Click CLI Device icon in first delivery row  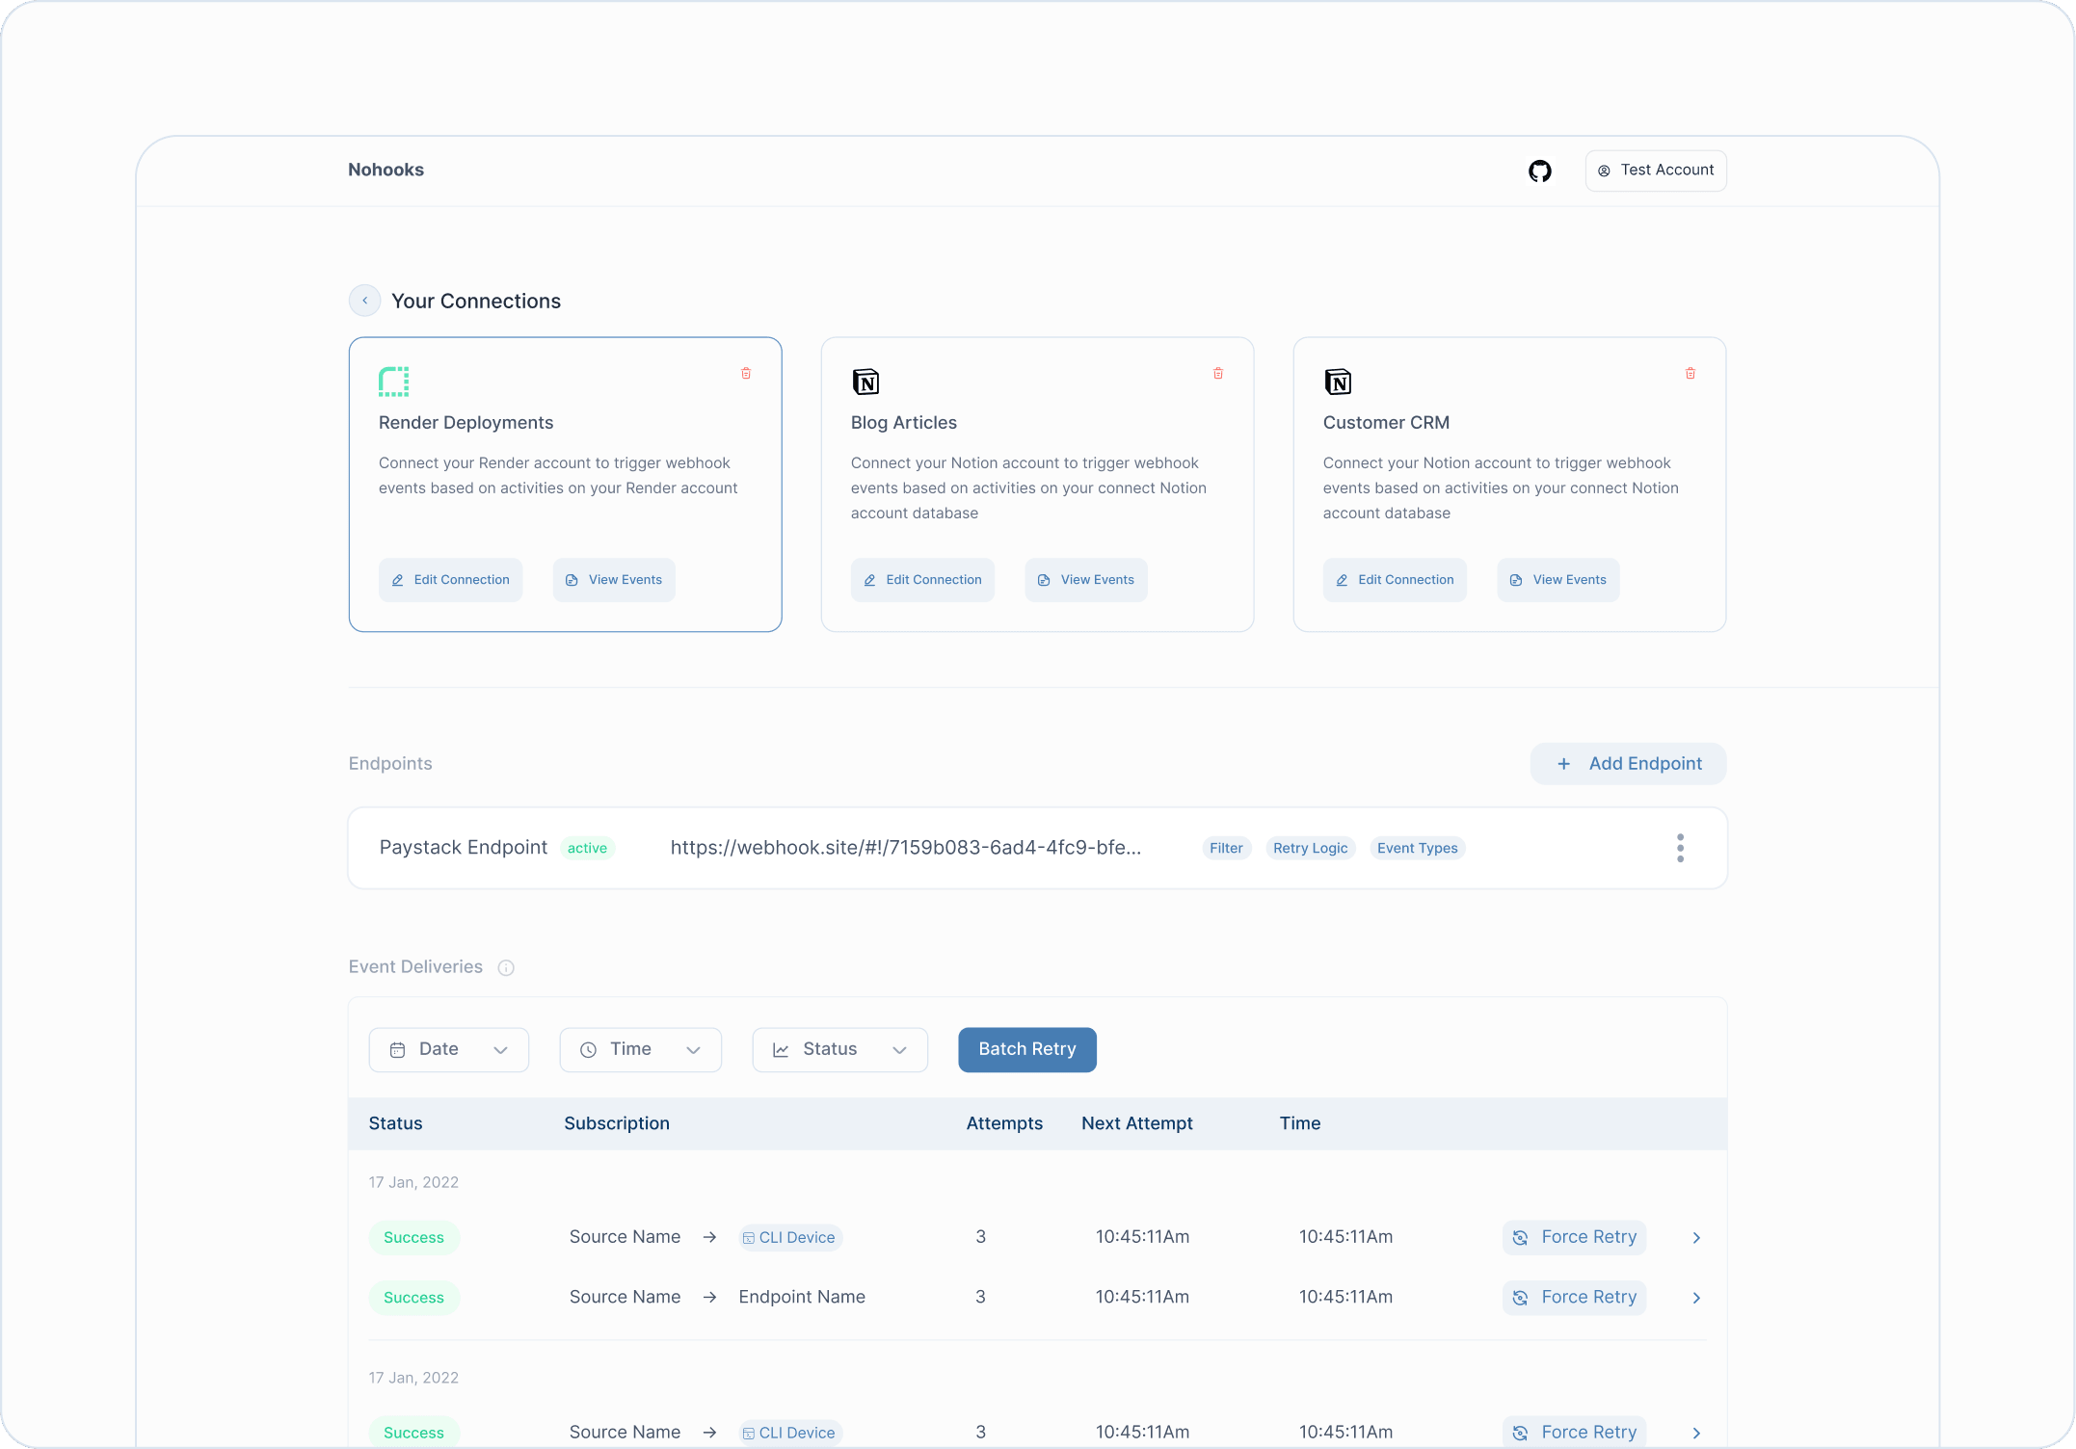751,1236
